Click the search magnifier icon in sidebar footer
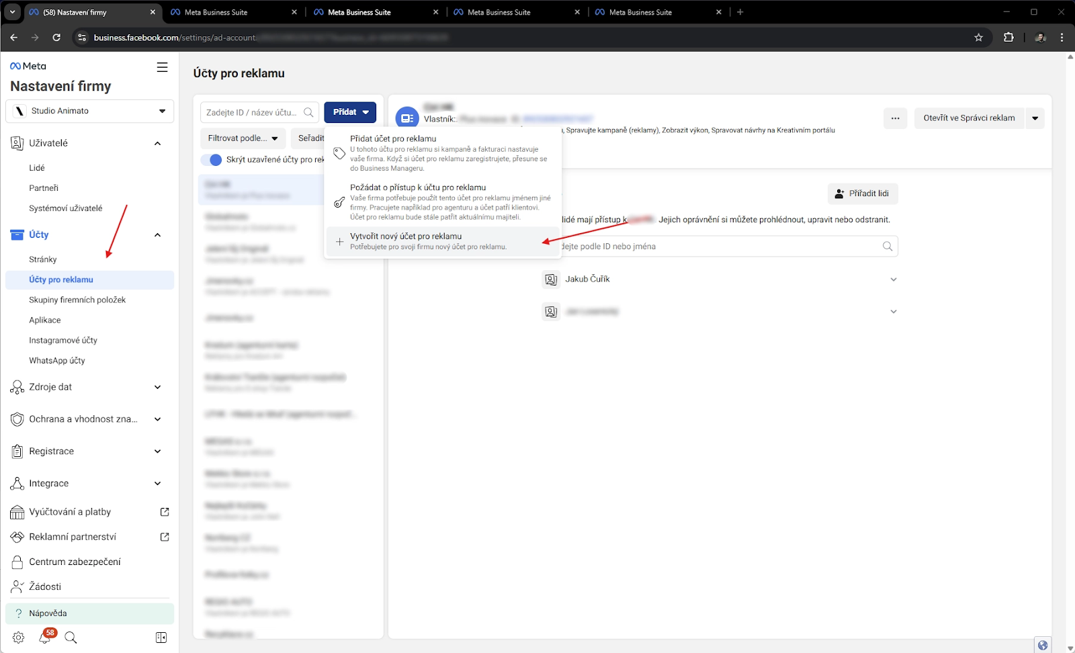The height and width of the screenshot is (653, 1075). [71, 638]
